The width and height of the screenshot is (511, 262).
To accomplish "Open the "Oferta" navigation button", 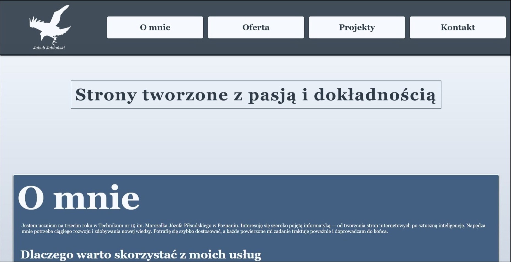I will pos(256,27).
